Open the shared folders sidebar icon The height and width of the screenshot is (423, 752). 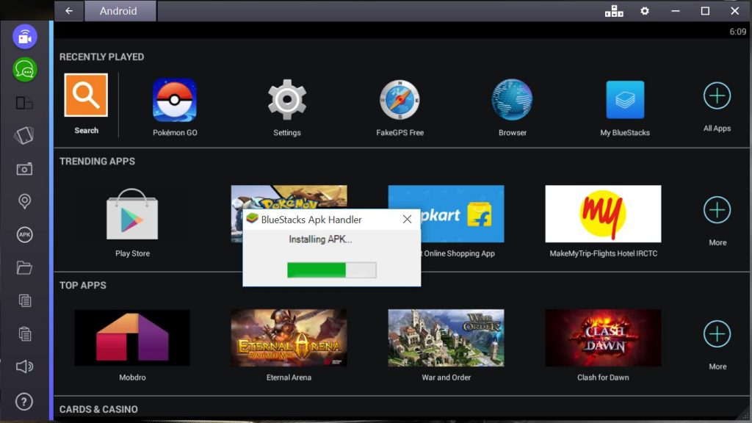tap(25, 268)
